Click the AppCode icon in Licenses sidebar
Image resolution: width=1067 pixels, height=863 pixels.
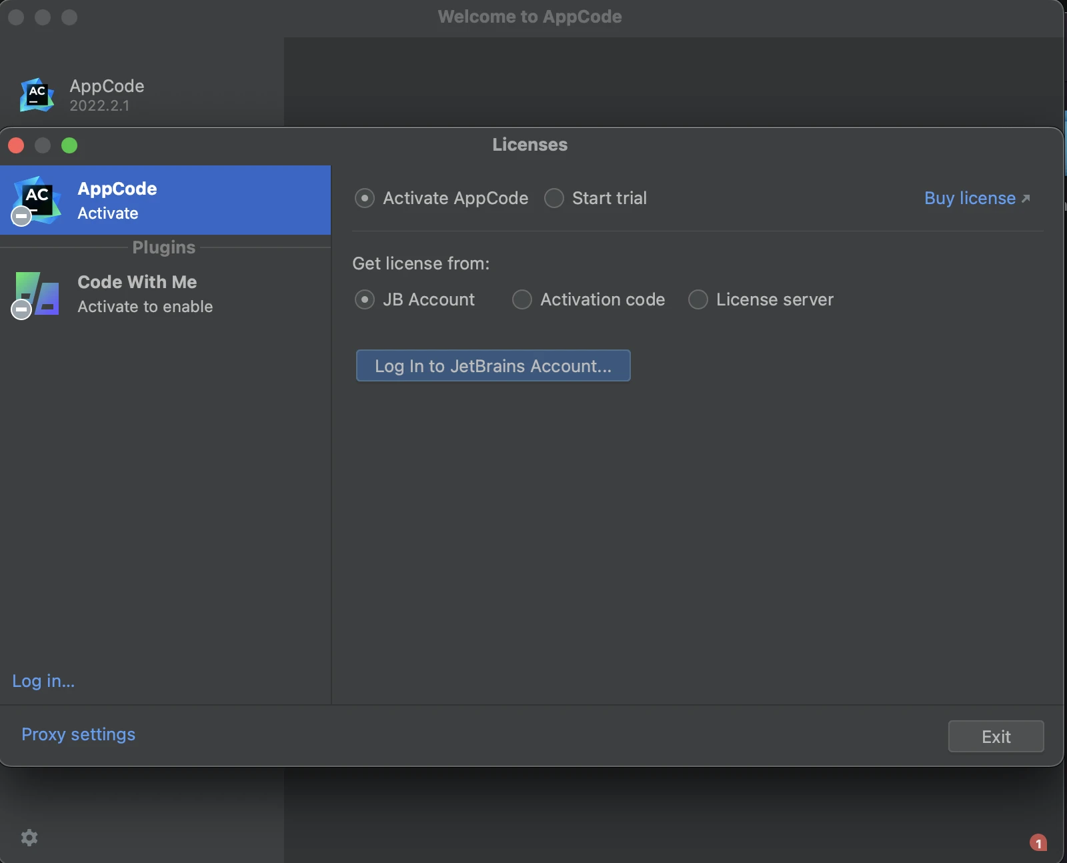point(37,200)
